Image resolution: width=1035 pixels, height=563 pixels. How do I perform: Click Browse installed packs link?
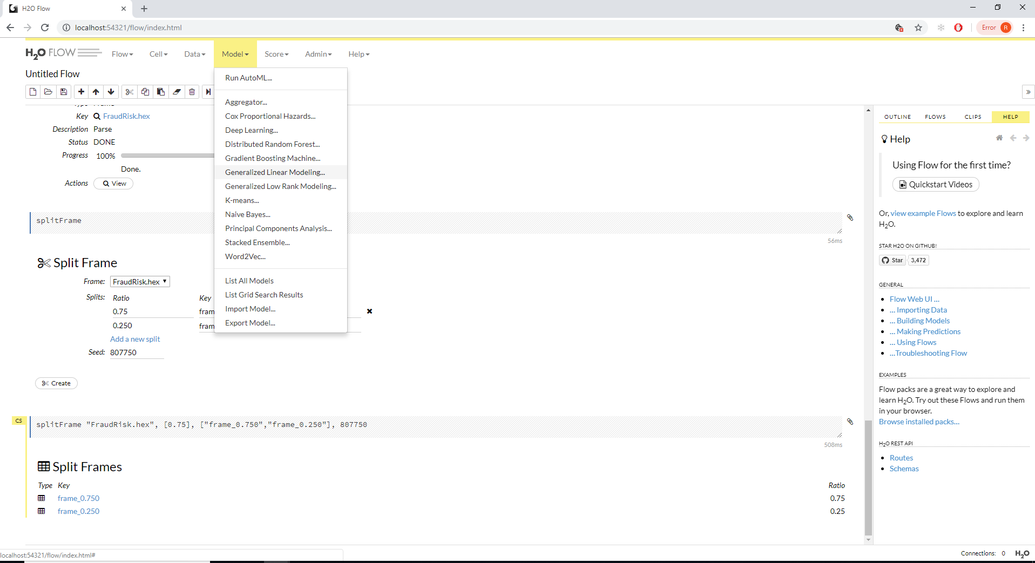pos(919,422)
